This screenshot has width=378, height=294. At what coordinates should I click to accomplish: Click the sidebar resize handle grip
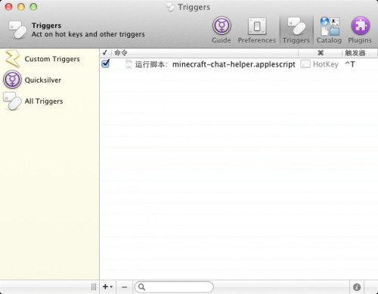(x=94, y=287)
